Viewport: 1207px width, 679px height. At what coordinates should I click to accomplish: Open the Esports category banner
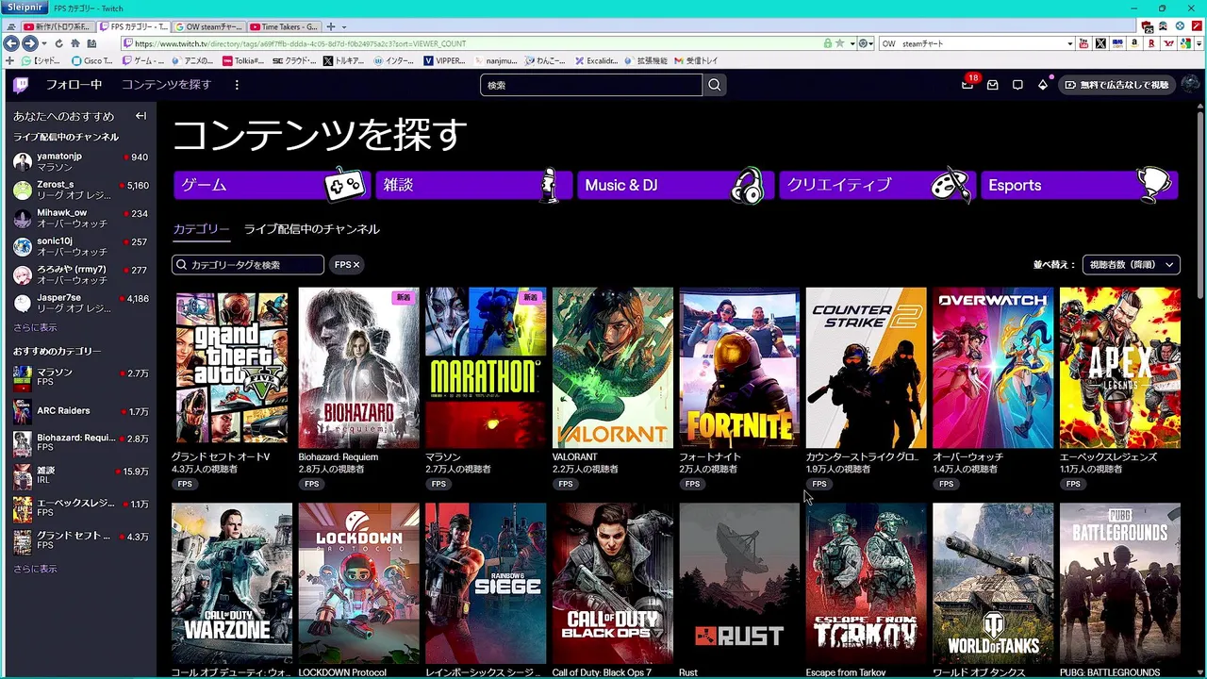pyautogui.click(x=1079, y=185)
